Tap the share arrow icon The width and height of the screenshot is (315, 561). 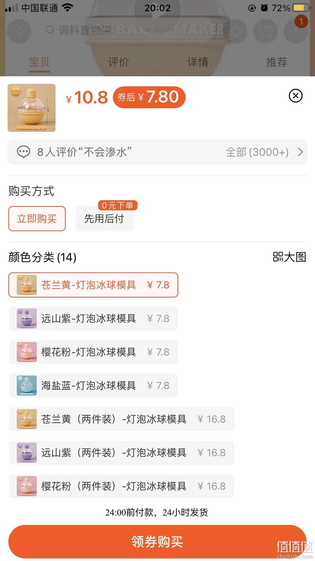point(235,31)
